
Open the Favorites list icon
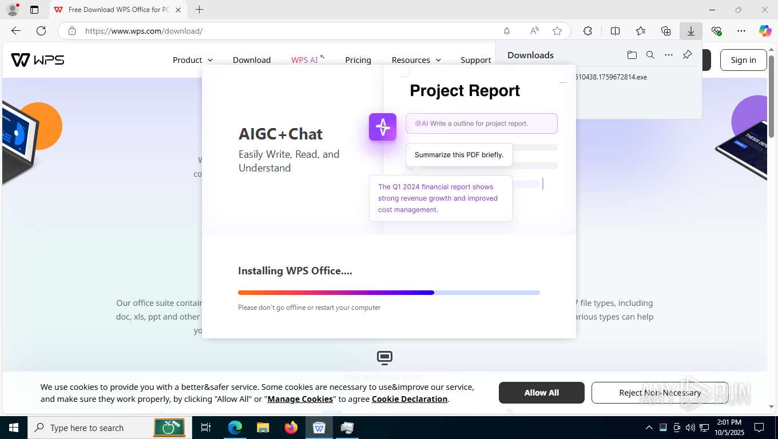[641, 31]
